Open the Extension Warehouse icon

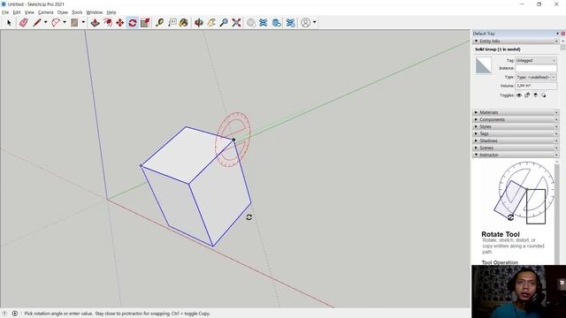[x=264, y=23]
